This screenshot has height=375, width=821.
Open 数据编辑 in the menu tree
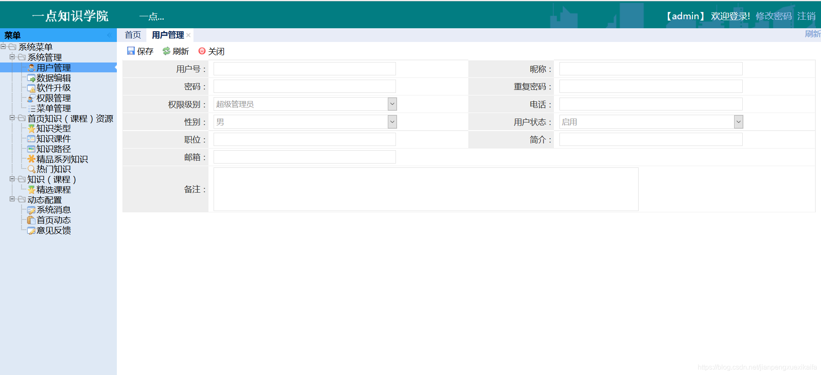[x=54, y=78]
